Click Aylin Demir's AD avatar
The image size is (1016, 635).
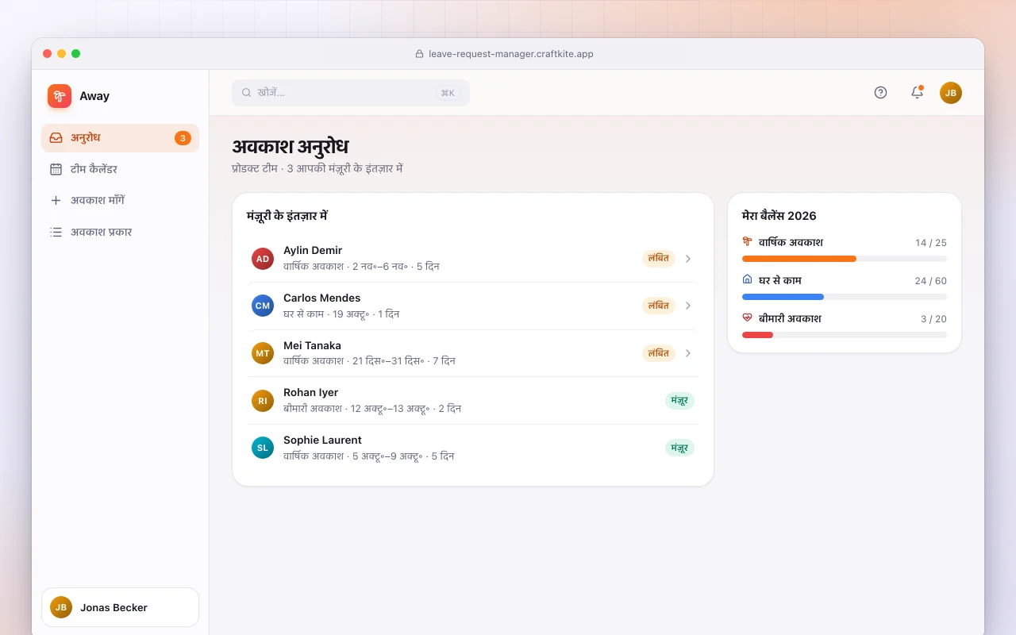click(263, 259)
